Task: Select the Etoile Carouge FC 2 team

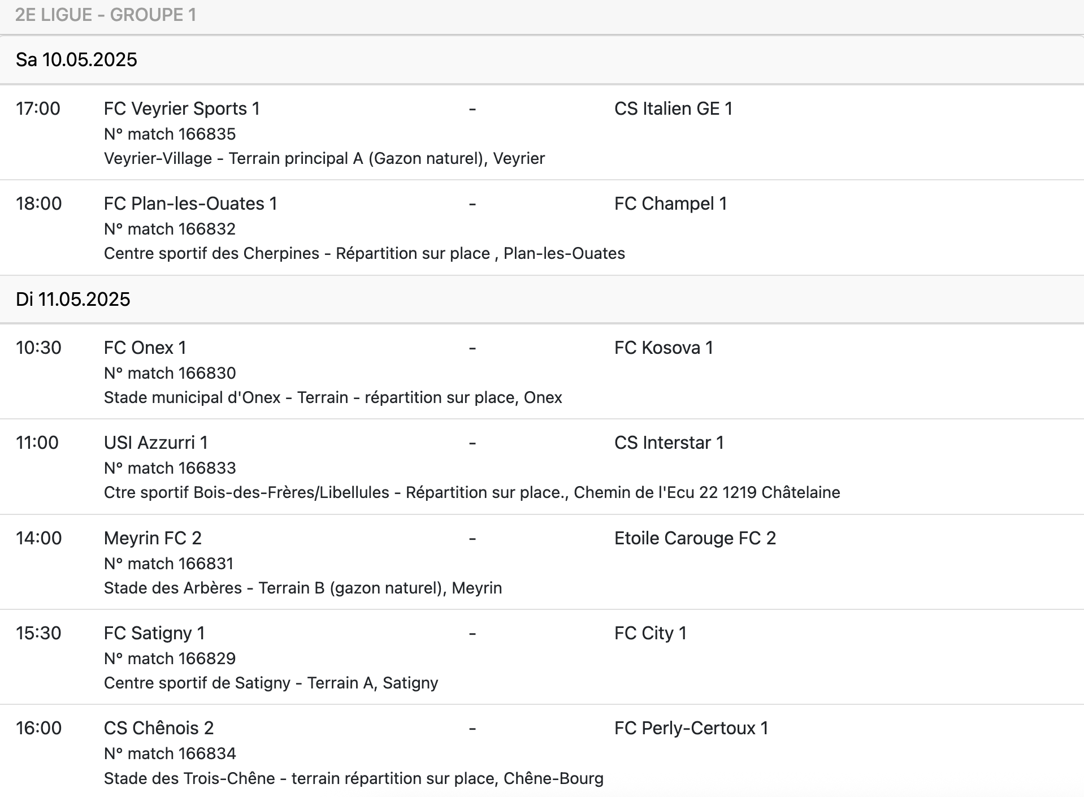Action: (x=695, y=538)
